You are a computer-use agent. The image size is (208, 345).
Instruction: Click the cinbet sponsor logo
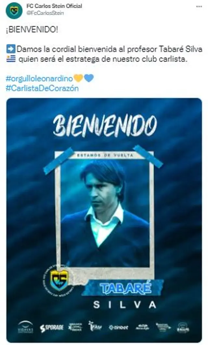click(118, 328)
